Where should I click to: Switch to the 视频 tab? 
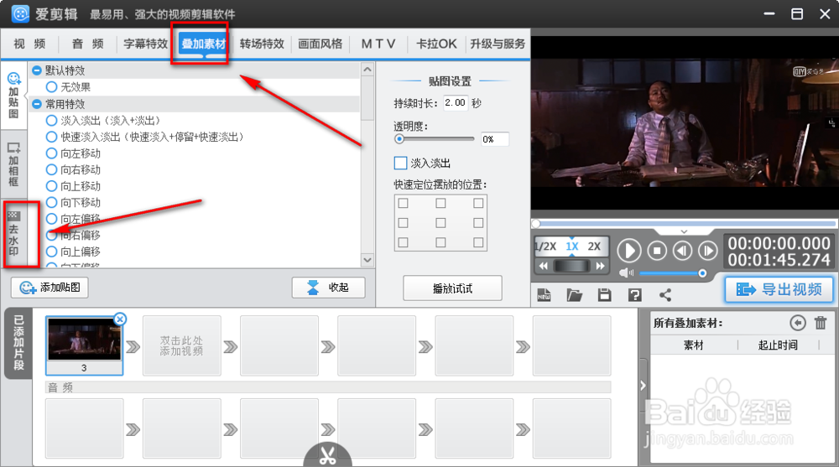click(29, 44)
